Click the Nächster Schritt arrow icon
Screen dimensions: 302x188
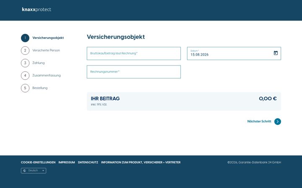tap(278, 122)
